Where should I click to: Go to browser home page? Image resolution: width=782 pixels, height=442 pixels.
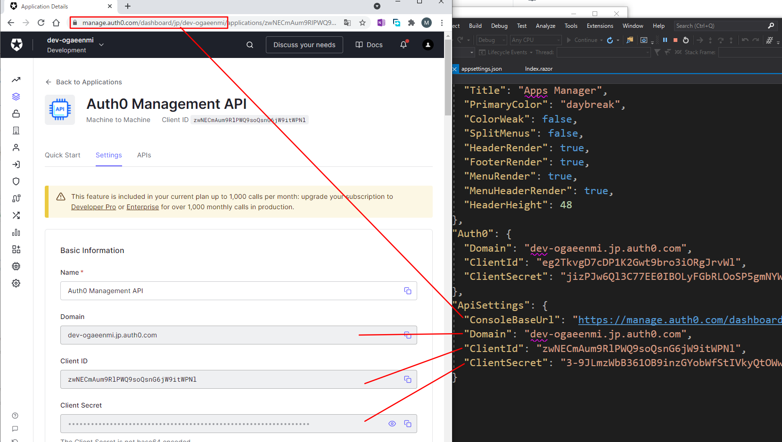[56, 23]
